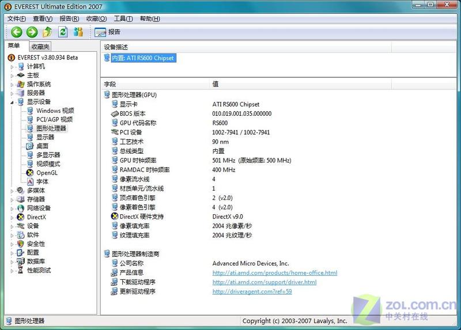Click the 数据库 database icon
The image size is (461, 330).
click(21, 261)
